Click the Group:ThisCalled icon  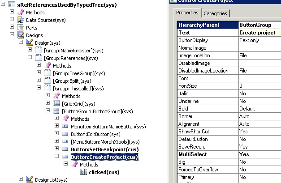coord(48,88)
